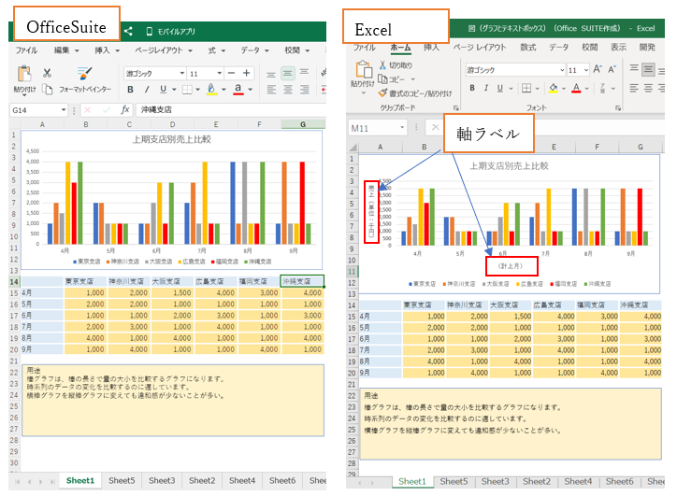Open the Excel ページ レイアウト ribbon tab

[480, 47]
